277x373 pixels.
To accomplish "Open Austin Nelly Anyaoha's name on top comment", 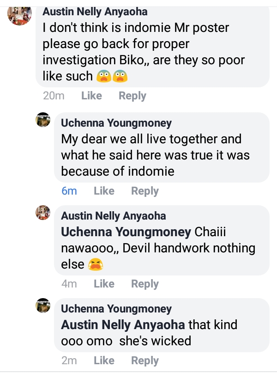I will 95,12.
